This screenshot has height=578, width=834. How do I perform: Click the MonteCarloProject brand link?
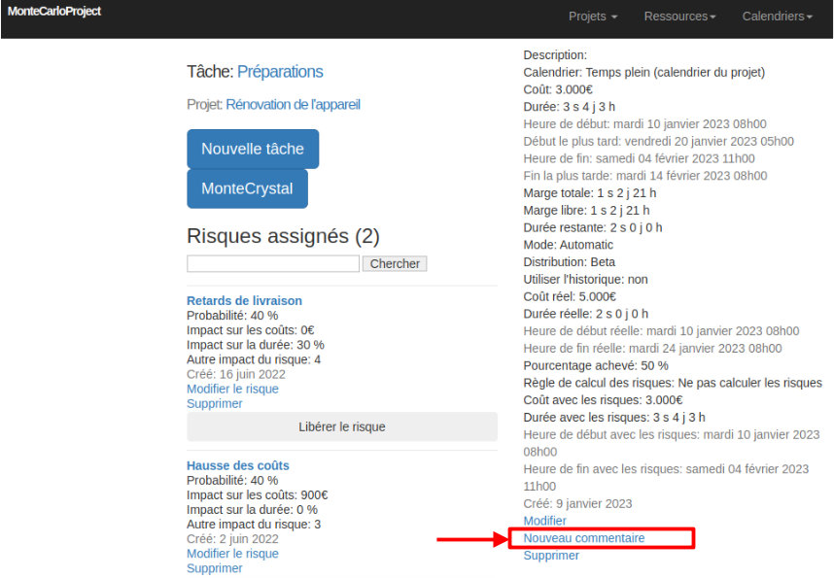[x=53, y=12]
